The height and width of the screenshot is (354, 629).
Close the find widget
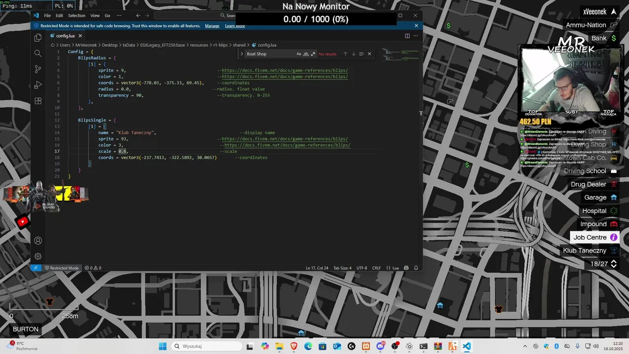[370, 54]
